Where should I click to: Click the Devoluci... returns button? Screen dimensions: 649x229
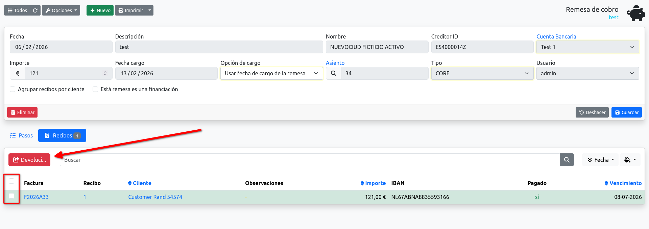coord(29,160)
